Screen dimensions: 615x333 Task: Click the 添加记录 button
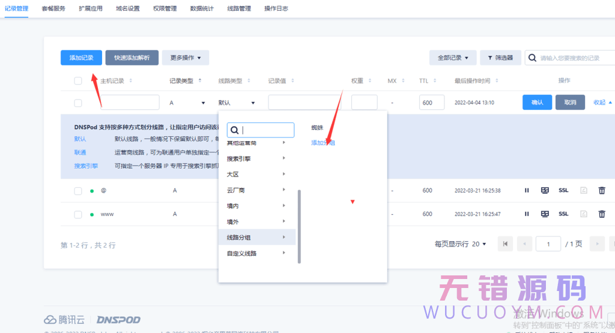click(81, 58)
